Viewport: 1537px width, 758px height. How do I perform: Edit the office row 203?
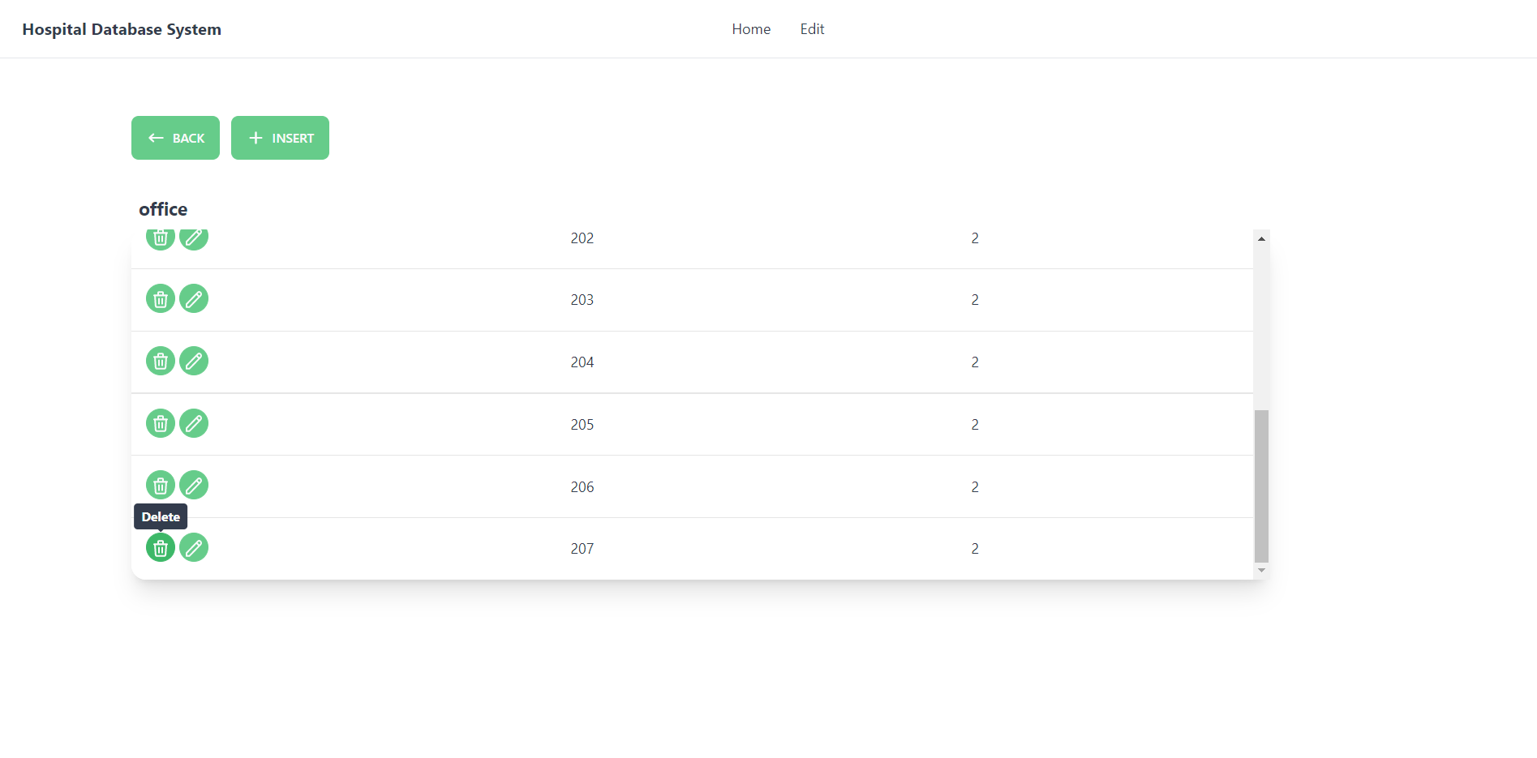point(194,299)
